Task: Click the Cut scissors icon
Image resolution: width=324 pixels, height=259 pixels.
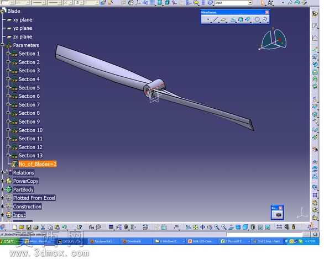Action: 43,227
